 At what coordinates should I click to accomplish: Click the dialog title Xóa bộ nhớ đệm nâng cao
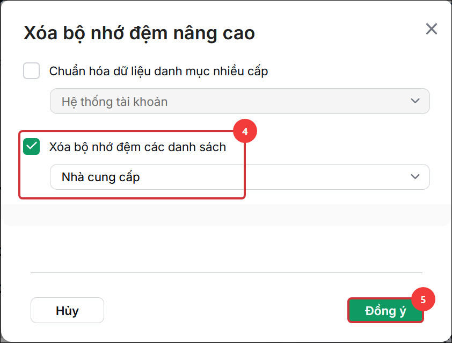pos(139,33)
